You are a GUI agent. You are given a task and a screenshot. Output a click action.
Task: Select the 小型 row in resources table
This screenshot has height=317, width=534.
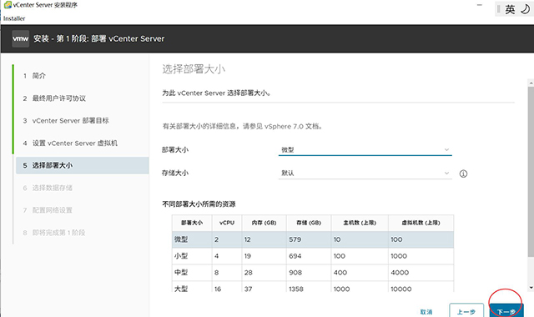coord(313,256)
